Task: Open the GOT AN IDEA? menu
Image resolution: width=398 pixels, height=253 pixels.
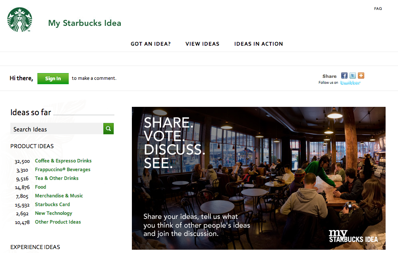Action: (x=151, y=44)
